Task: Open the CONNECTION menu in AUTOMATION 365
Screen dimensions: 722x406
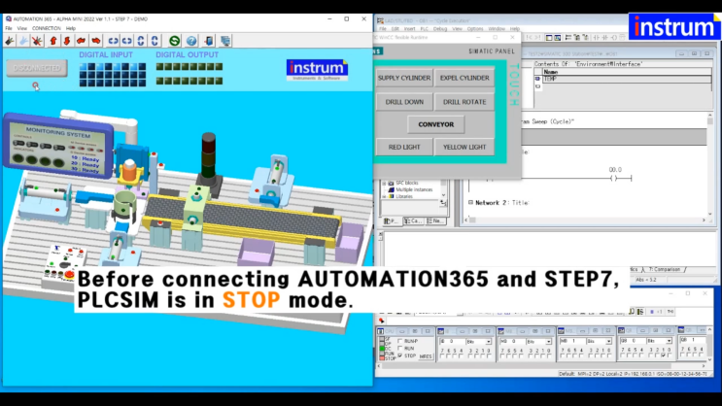Action: 46,28
